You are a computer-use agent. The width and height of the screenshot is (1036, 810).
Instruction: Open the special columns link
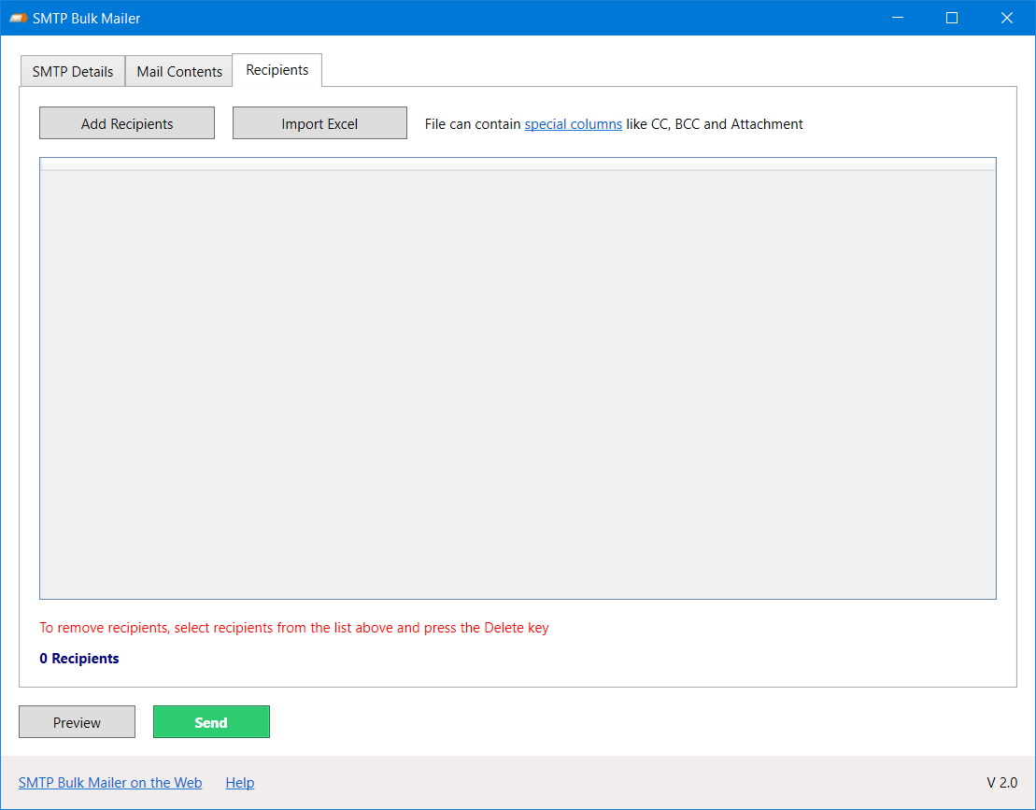coord(574,124)
